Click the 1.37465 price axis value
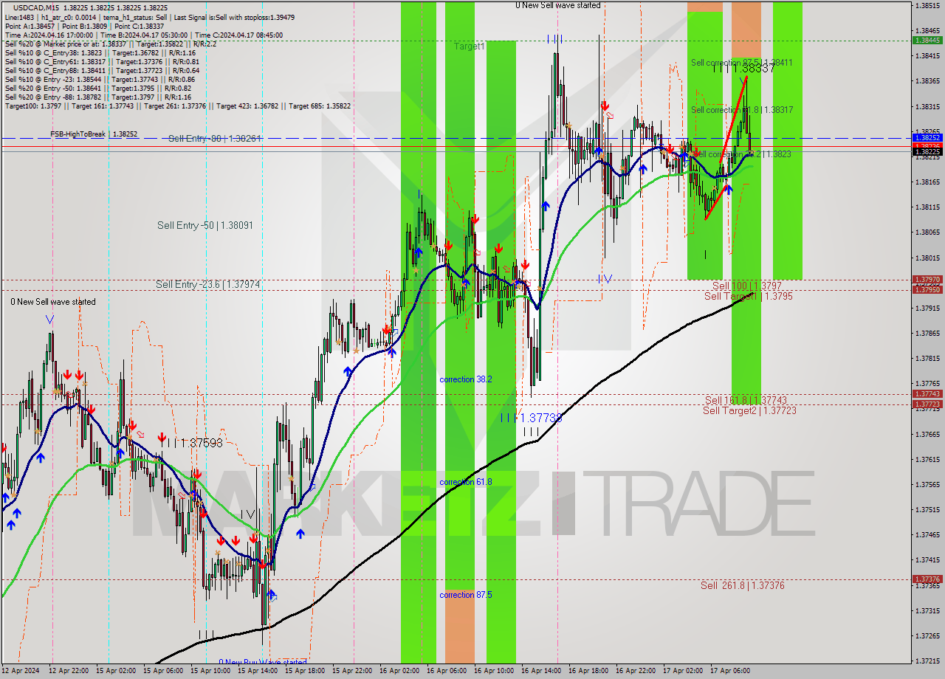The height and width of the screenshot is (679, 945). click(x=927, y=534)
